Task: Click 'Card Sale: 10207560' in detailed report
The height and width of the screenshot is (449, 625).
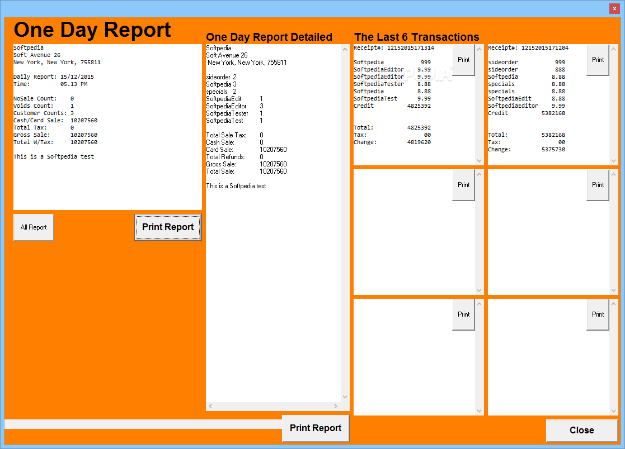Action: [246, 150]
